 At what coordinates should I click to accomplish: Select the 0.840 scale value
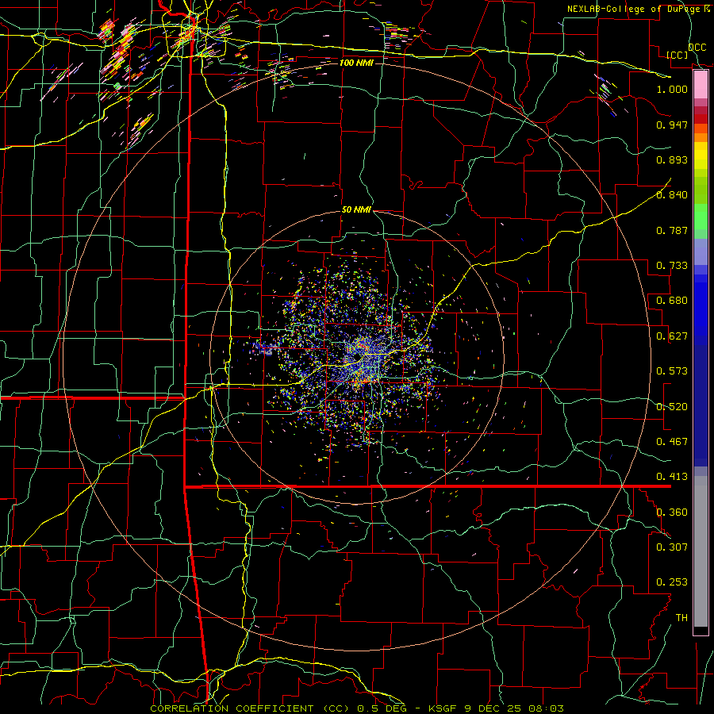(672, 194)
